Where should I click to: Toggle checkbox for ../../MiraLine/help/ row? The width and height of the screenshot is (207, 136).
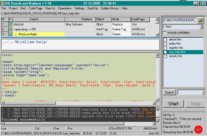coord(11,34)
